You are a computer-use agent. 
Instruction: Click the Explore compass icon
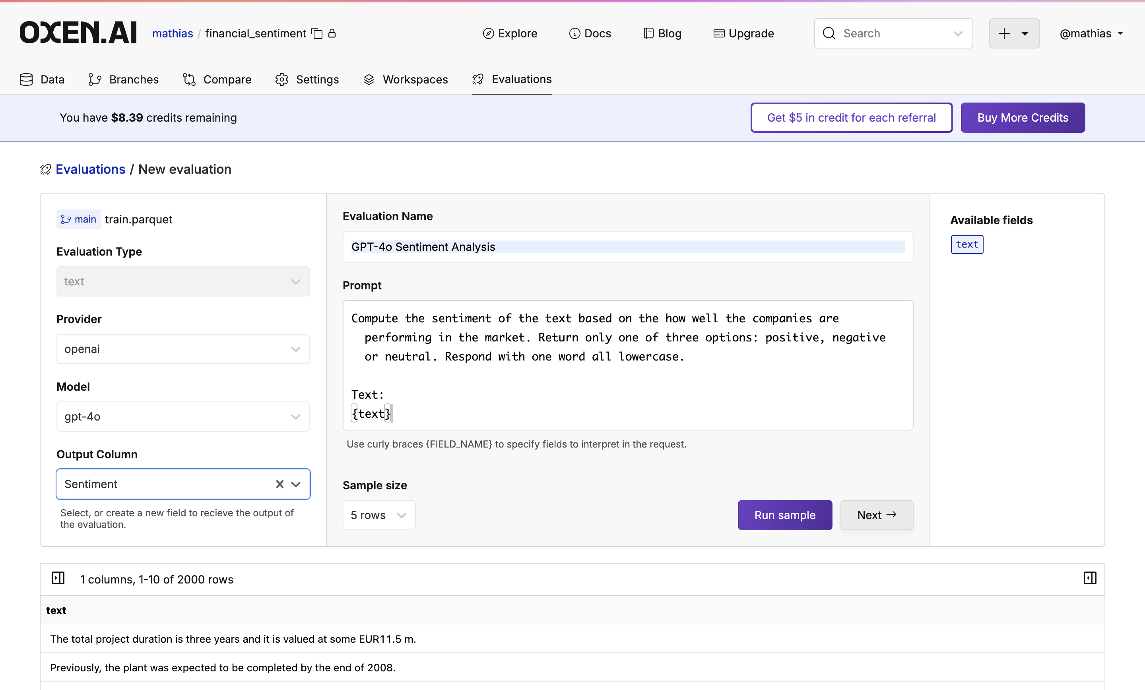488,33
